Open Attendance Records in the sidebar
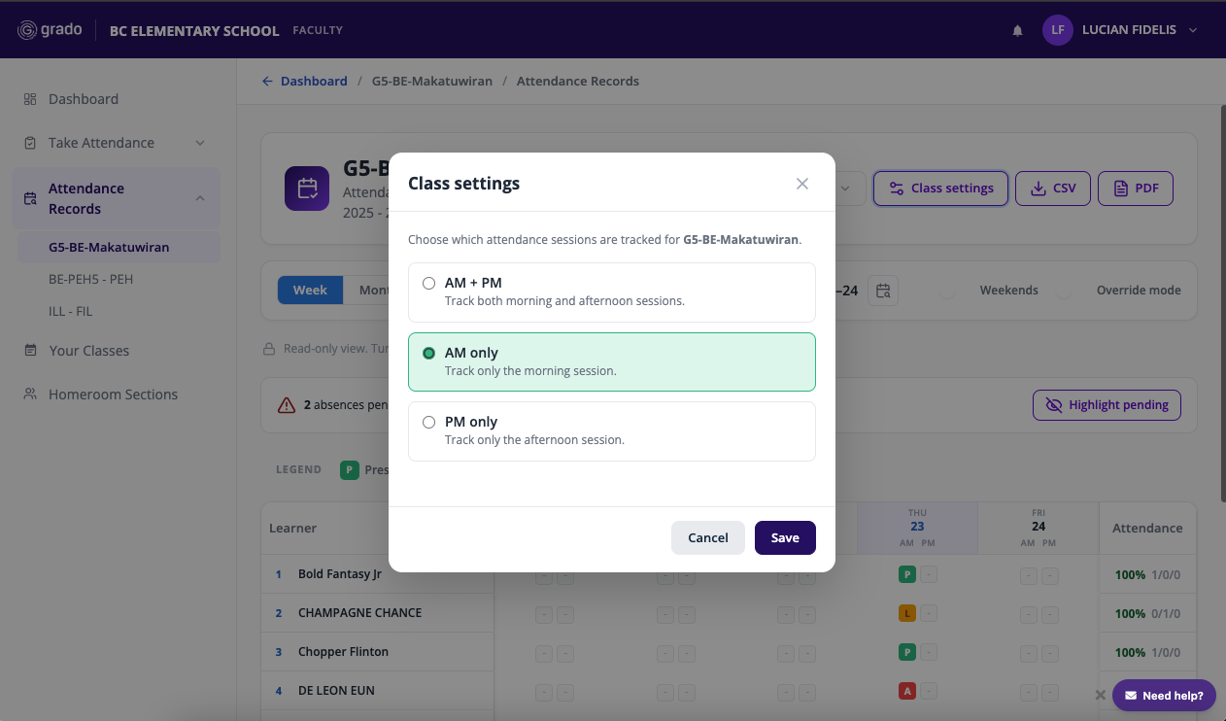This screenshot has width=1226, height=721. (x=117, y=198)
